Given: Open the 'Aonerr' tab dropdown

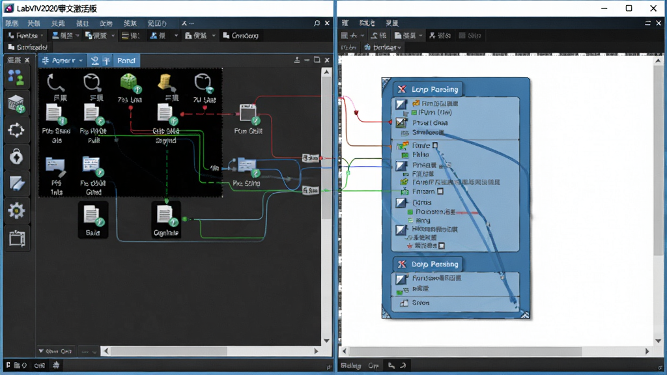Looking at the screenshot, I should pyautogui.click(x=80, y=61).
